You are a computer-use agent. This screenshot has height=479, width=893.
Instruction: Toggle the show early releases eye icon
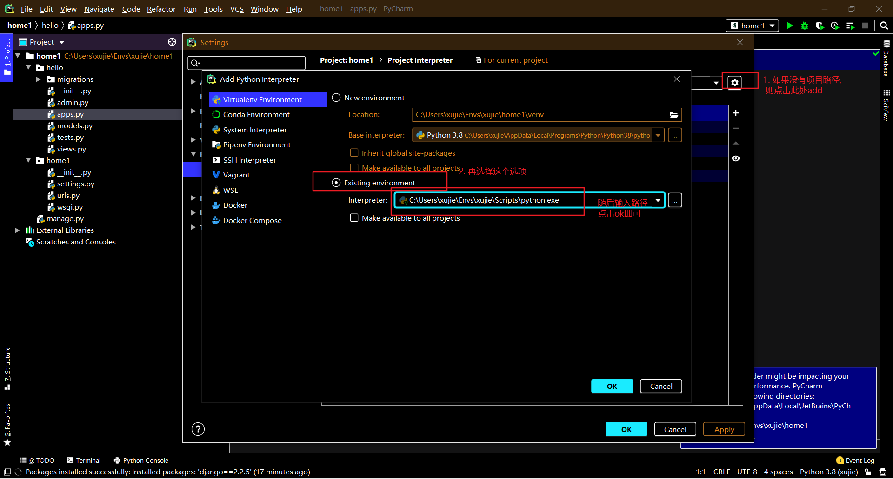(736, 158)
